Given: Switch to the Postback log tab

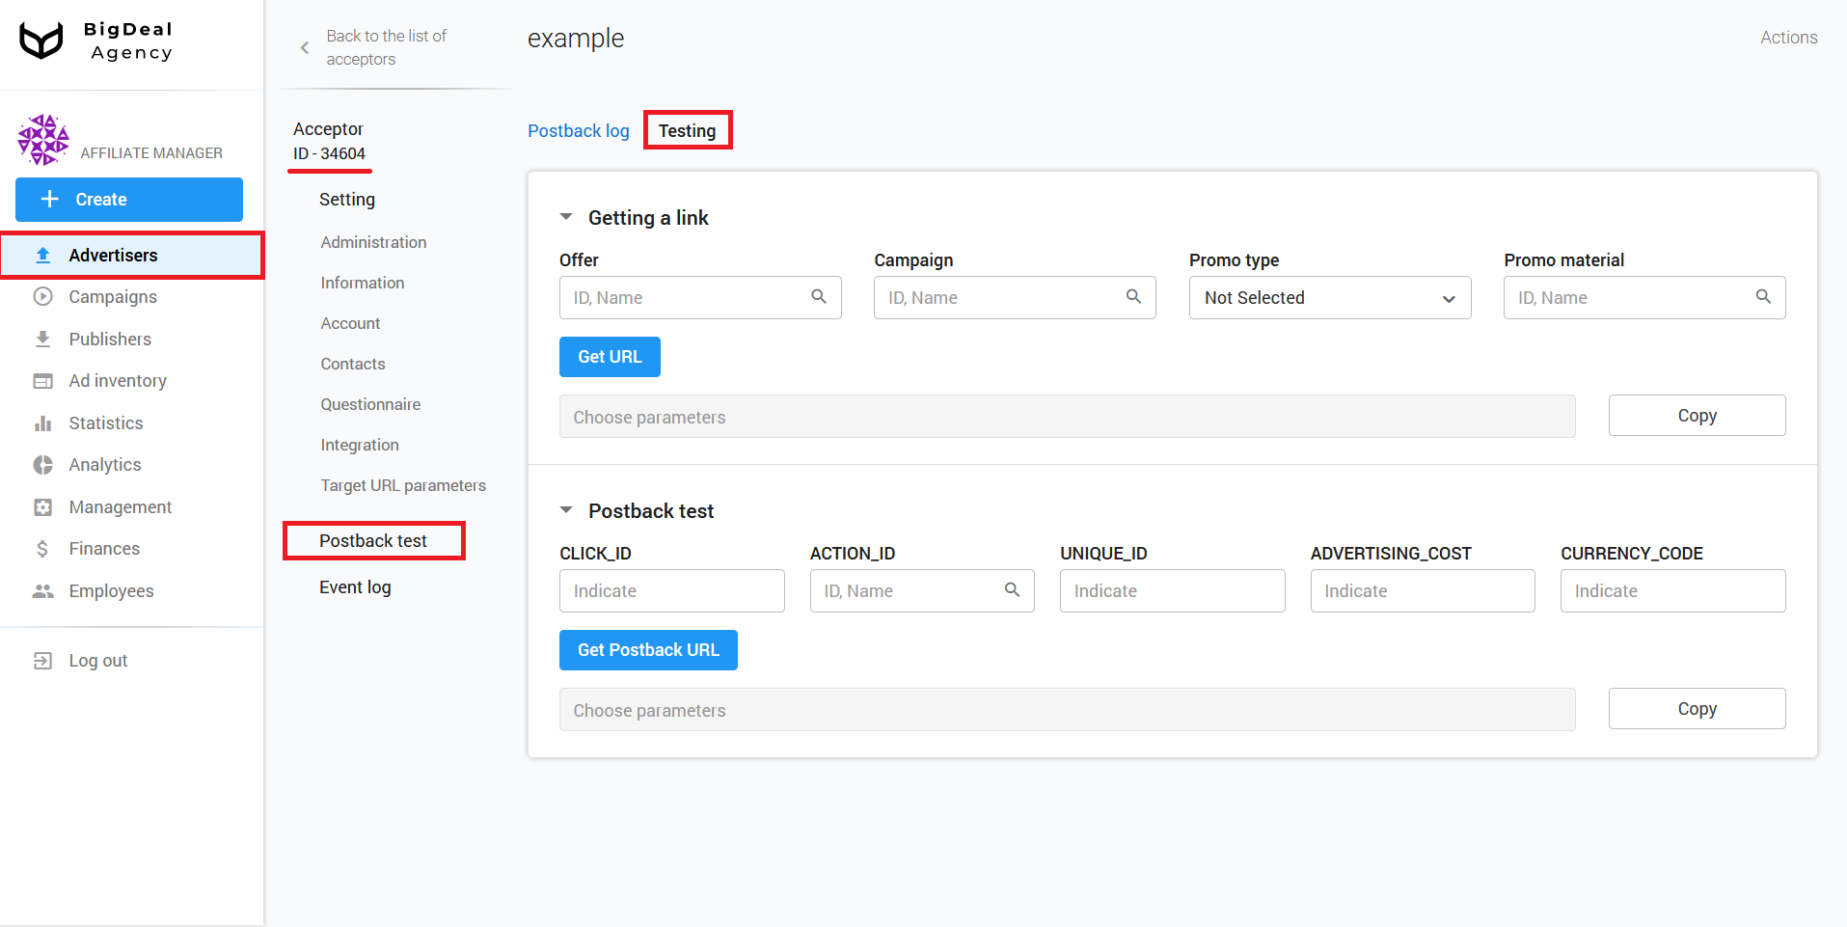Looking at the screenshot, I should 578,130.
